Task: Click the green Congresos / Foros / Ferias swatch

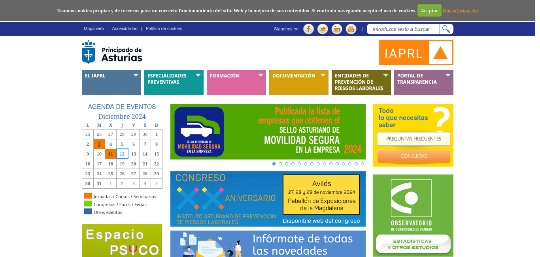Action: click(88, 204)
